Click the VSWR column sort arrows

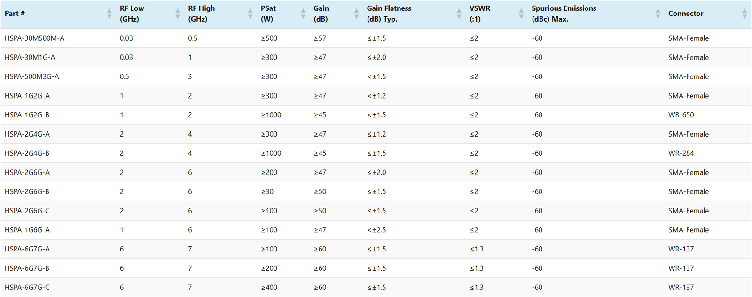click(521, 14)
